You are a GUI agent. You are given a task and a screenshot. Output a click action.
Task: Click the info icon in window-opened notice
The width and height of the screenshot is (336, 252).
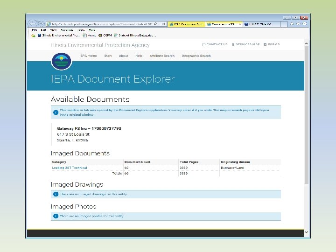click(x=56, y=112)
